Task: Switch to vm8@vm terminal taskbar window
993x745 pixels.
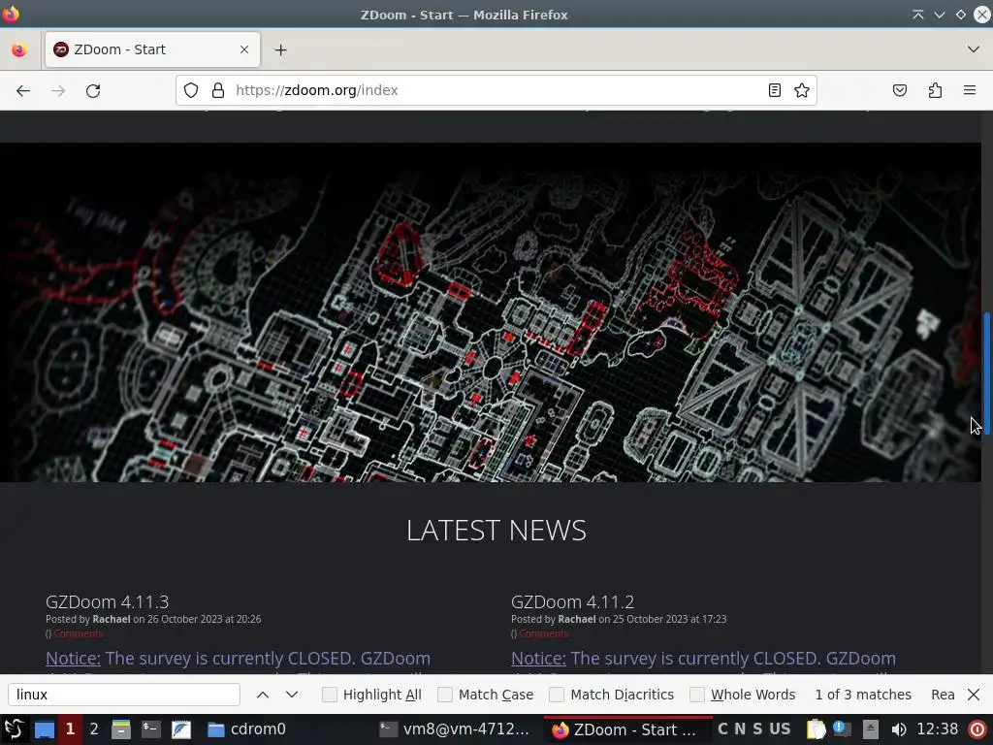Action: (x=458, y=729)
